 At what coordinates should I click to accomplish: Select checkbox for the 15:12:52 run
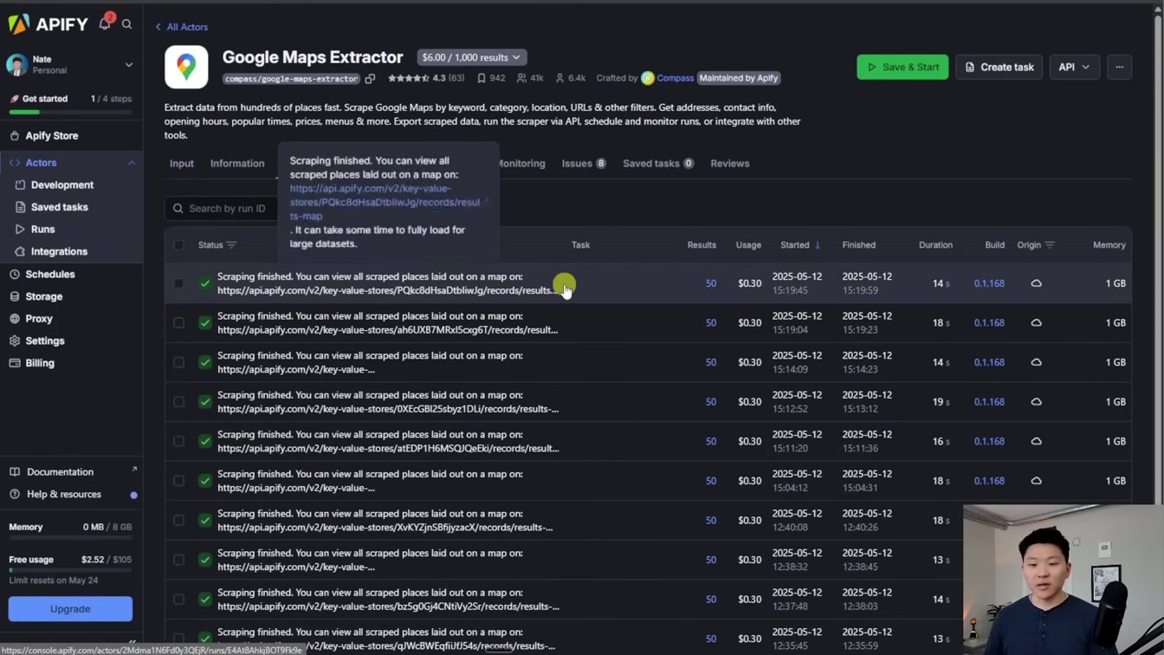click(178, 402)
